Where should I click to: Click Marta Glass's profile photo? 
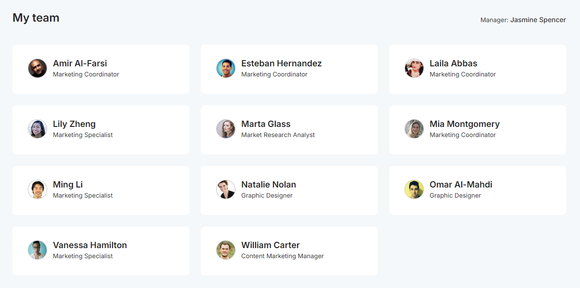pyautogui.click(x=226, y=129)
